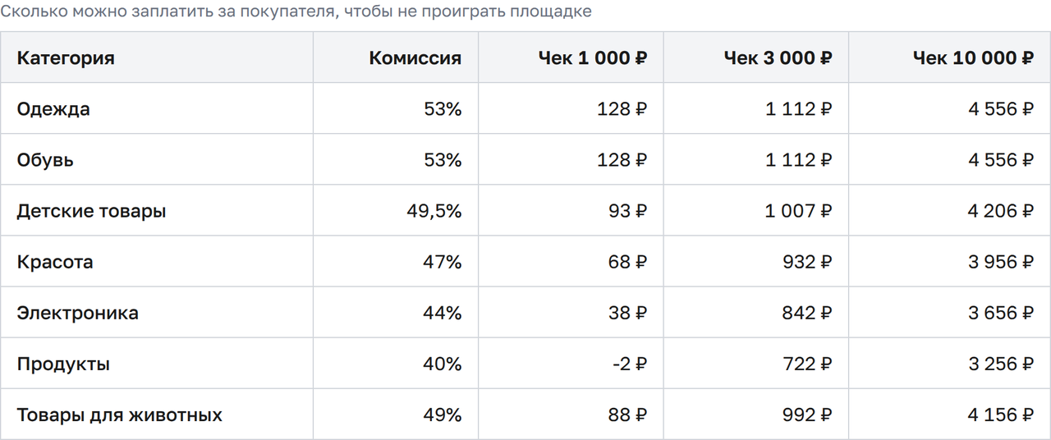Select the Детские товары row label
The height and width of the screenshot is (440, 1051).
click(x=91, y=211)
